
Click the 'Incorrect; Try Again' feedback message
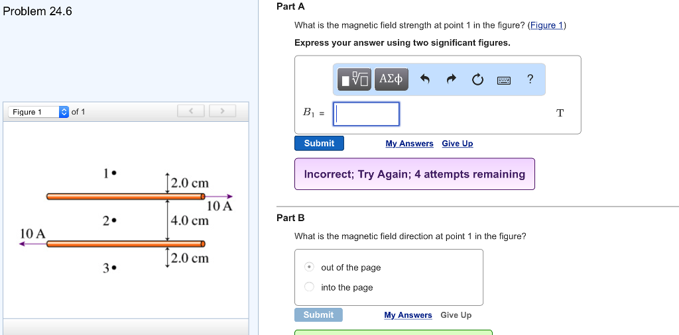[x=414, y=173]
